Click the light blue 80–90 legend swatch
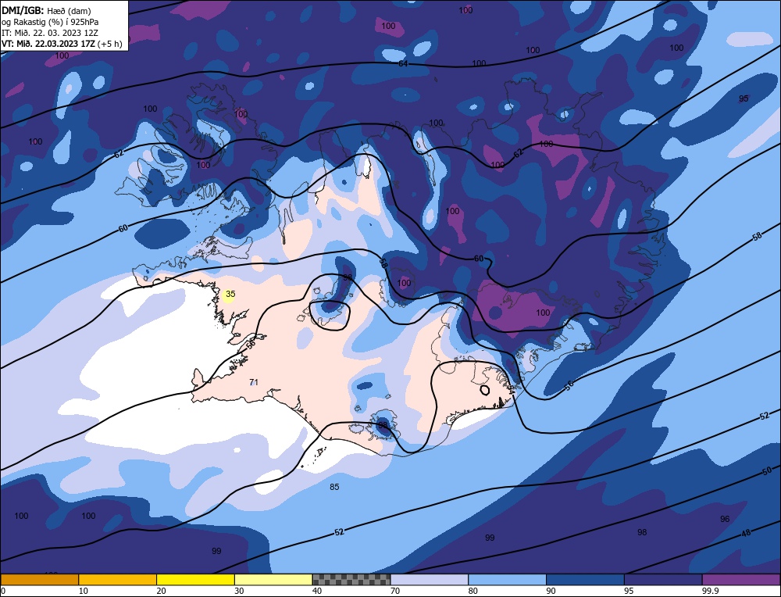 (507, 579)
